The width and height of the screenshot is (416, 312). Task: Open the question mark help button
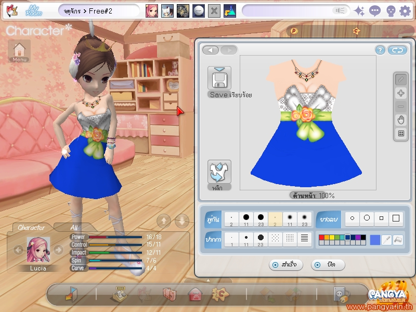pos(380,50)
